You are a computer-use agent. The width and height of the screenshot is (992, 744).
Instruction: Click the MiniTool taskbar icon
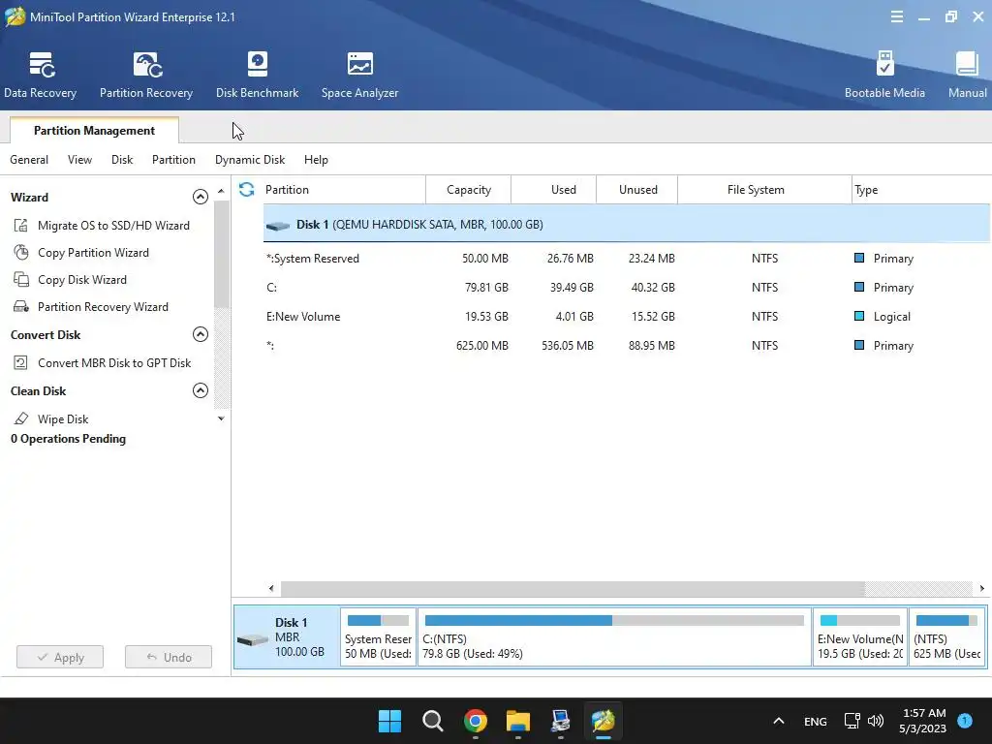(x=603, y=721)
